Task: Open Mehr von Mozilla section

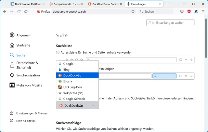Action: 26,85
